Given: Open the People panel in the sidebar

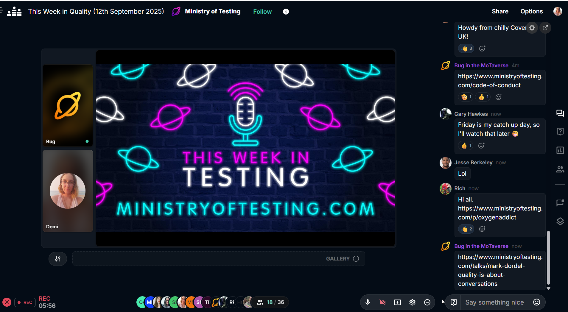Looking at the screenshot, I should coord(560,169).
